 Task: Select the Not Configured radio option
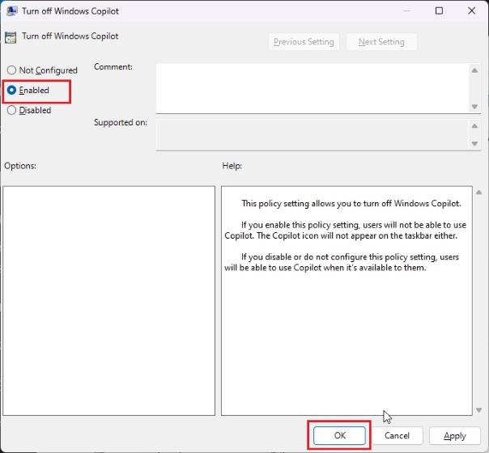click(x=12, y=70)
